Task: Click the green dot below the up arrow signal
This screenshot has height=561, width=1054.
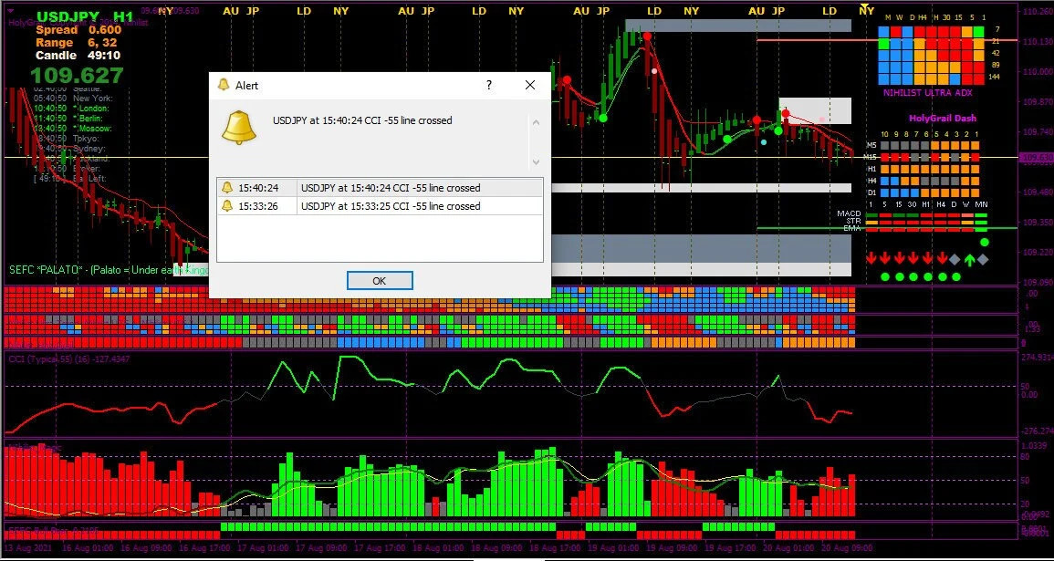Action: point(956,276)
